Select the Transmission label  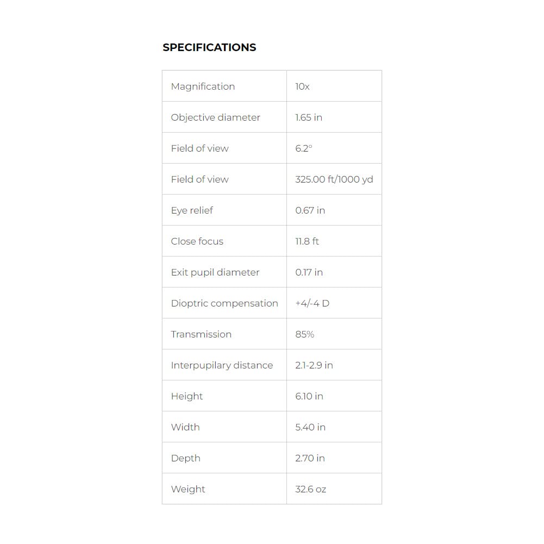click(201, 334)
